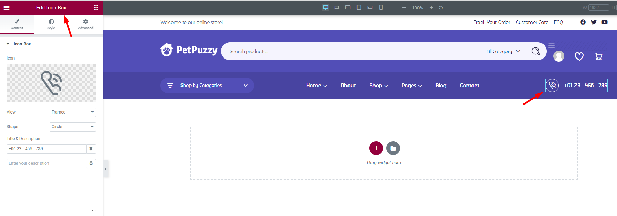Open the Twitter social icon
This screenshot has width=617, height=216.
click(594, 22)
